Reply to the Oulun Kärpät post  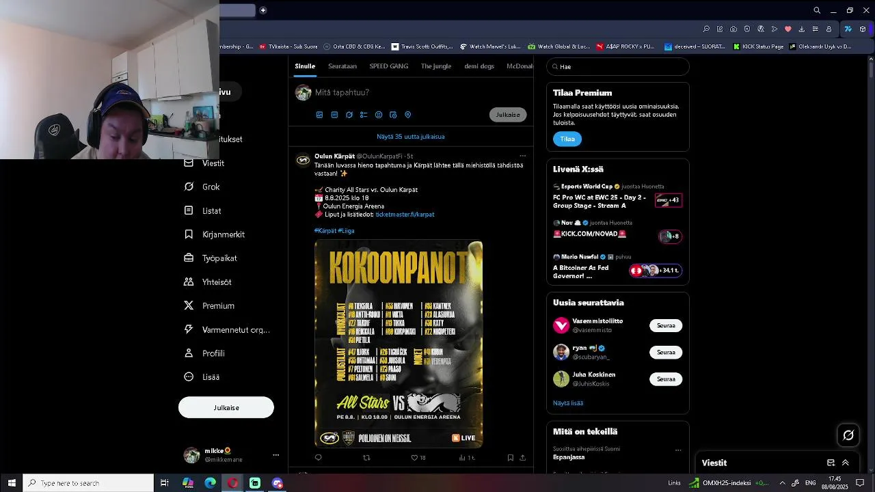(x=319, y=458)
